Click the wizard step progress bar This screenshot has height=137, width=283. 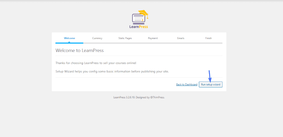point(139,43)
